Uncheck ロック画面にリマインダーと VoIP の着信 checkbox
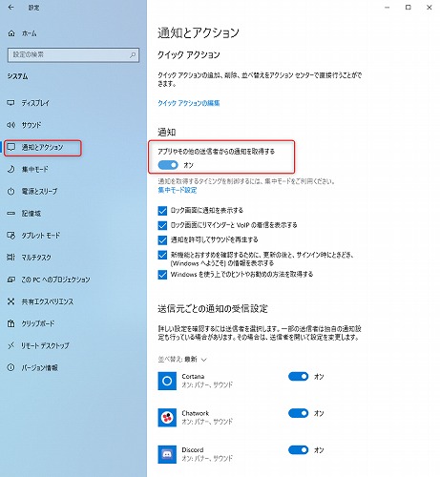Screen dimensions: 440x477 point(162,225)
